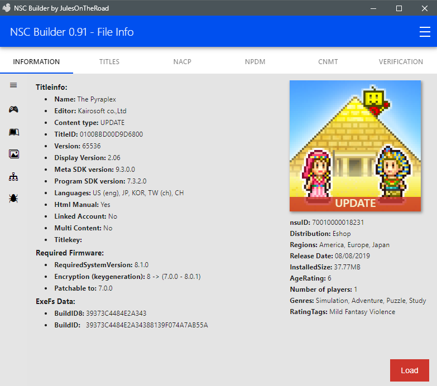Open the NPDM tab
Screen dimensions: 437x386
(255, 61)
